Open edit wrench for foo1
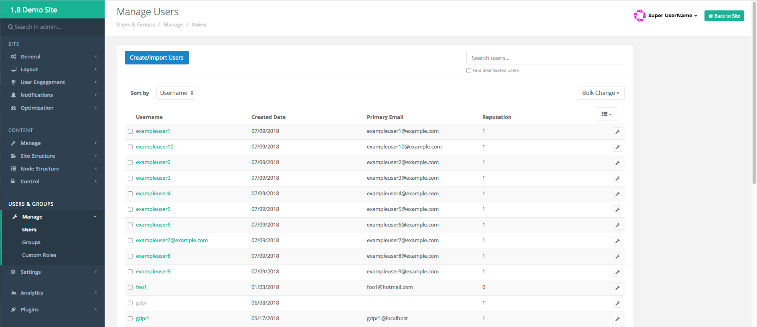757x327 pixels. point(617,288)
